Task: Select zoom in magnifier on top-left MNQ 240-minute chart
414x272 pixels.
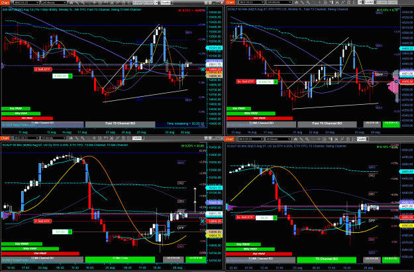Action: 82,3
